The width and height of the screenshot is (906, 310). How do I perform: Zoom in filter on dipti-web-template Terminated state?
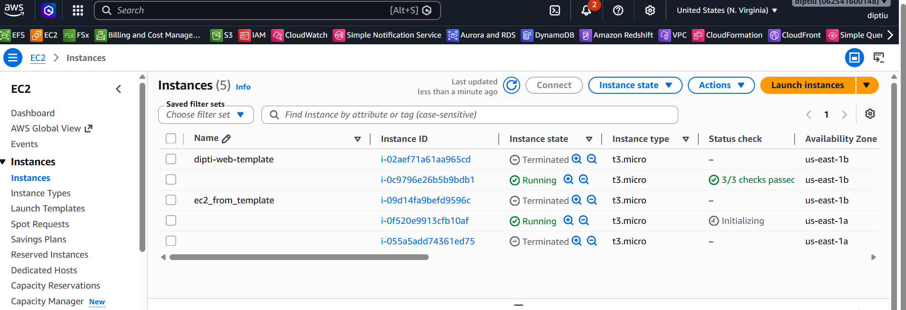[x=577, y=159]
